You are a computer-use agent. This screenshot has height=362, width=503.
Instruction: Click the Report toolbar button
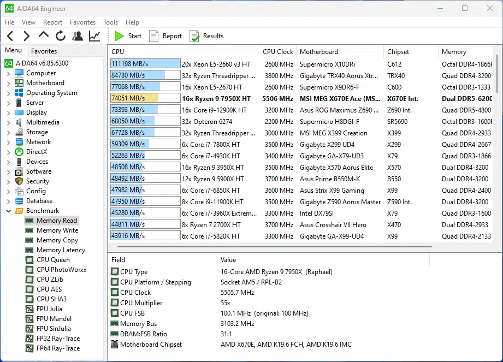pos(165,36)
